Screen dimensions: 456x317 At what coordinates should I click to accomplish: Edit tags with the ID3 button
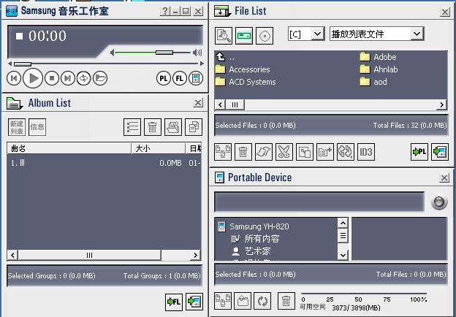[x=366, y=152]
